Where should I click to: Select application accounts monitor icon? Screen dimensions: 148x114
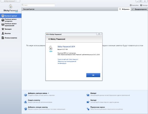3,24
